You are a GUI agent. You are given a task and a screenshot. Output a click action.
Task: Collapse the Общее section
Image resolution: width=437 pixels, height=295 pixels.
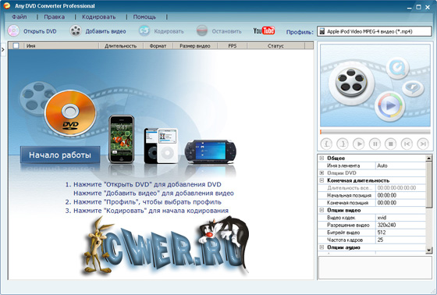pyautogui.click(x=322, y=158)
